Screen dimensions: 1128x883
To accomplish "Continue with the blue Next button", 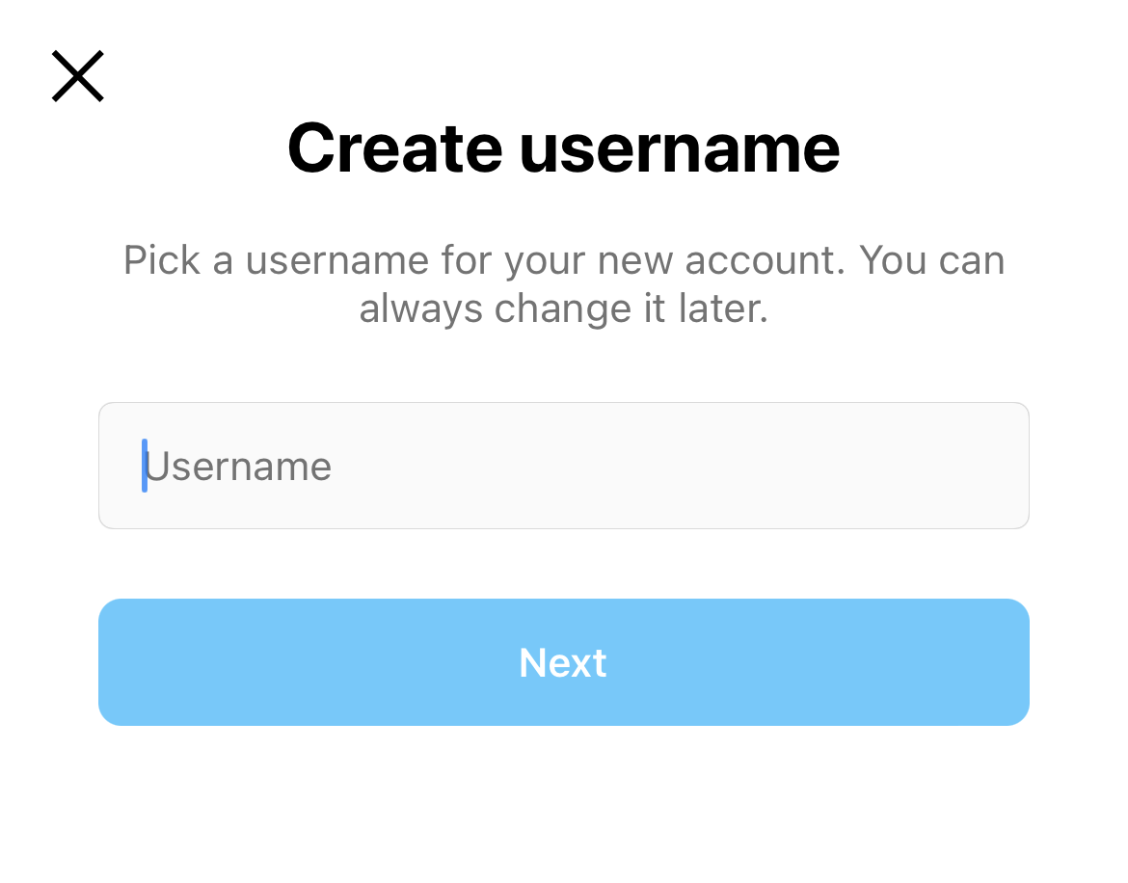I will pos(563,662).
